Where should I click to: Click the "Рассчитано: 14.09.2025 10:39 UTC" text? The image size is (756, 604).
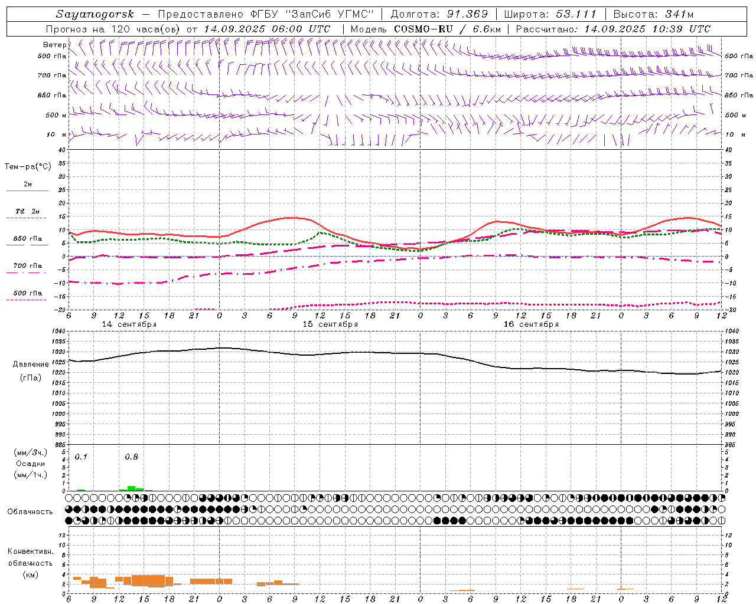coord(613,29)
